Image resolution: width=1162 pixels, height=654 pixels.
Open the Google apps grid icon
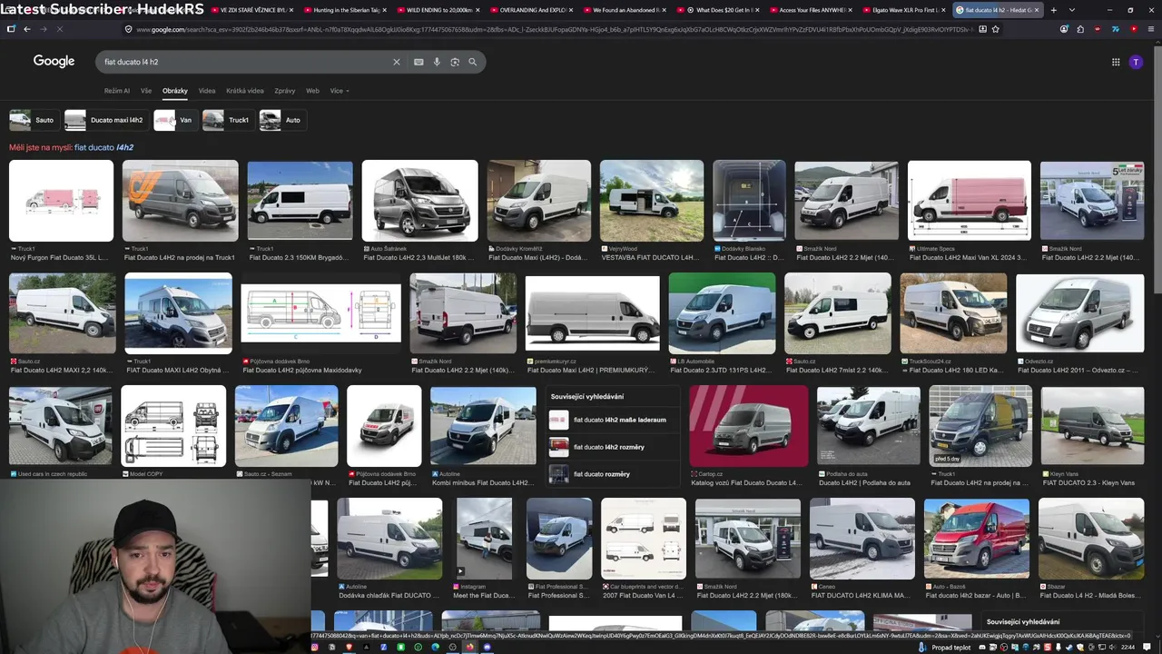(1116, 62)
